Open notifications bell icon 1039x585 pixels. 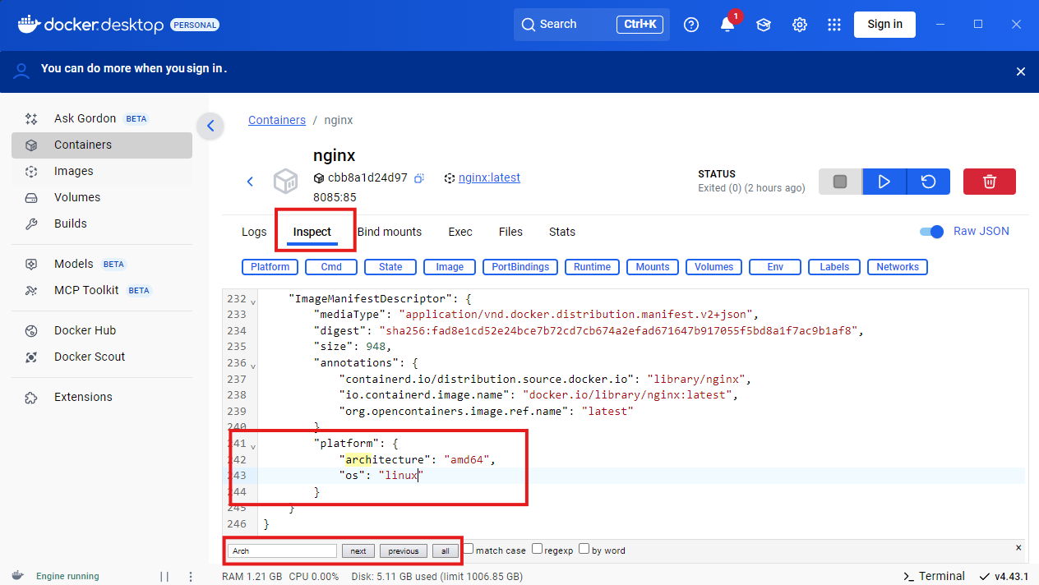(x=727, y=25)
